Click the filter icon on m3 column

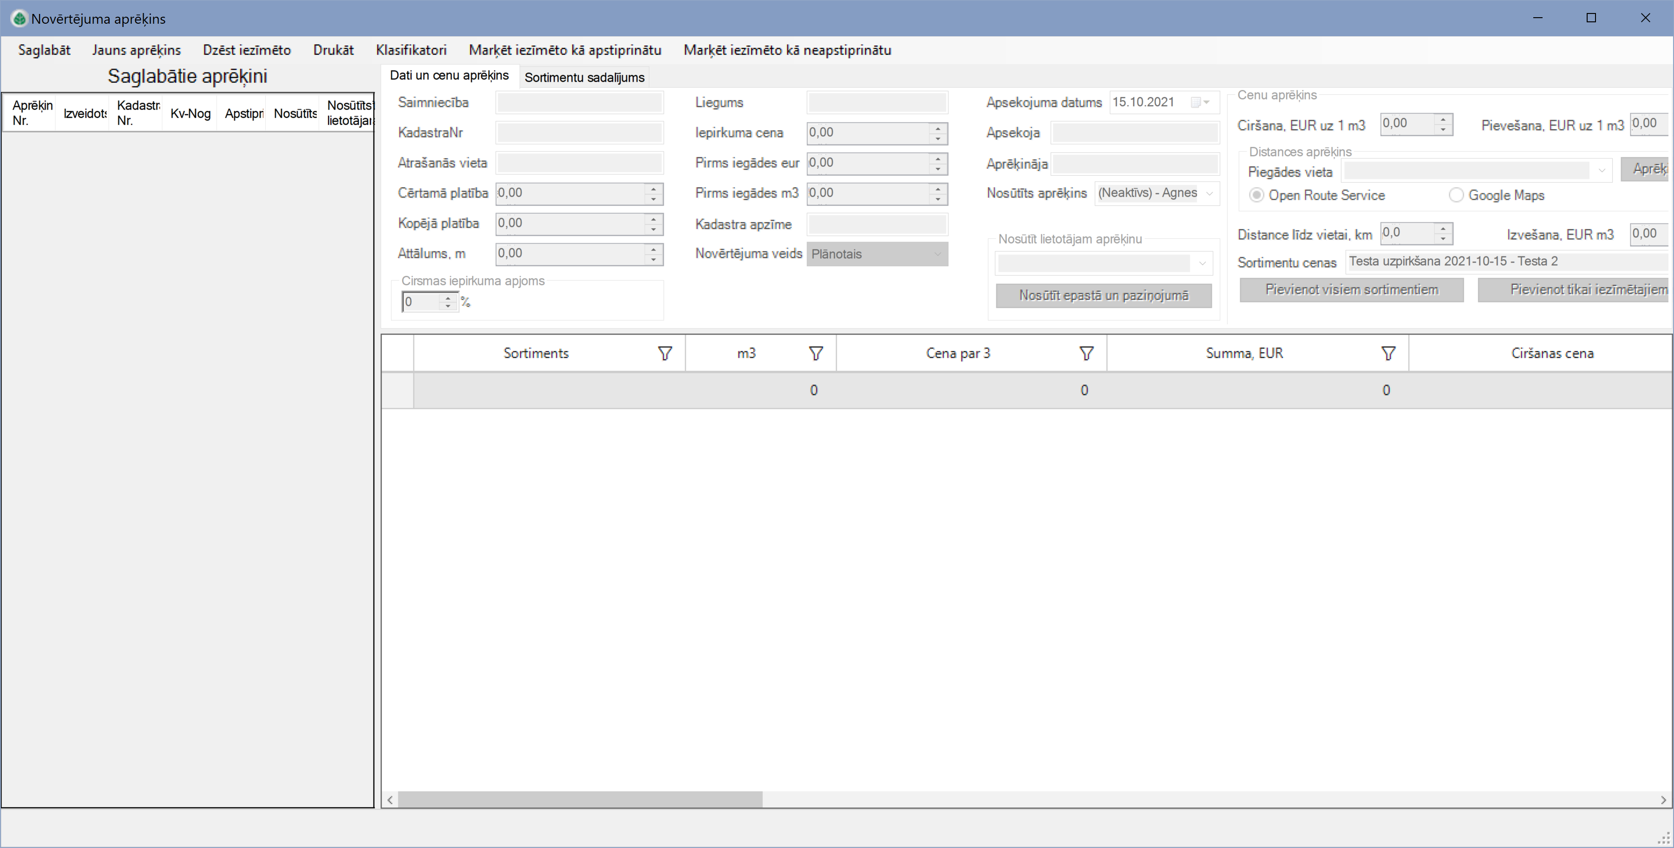coord(816,353)
